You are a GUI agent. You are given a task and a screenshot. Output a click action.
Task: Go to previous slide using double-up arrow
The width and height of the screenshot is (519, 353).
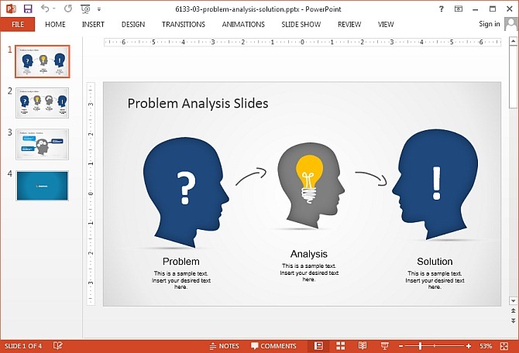[x=513, y=310]
